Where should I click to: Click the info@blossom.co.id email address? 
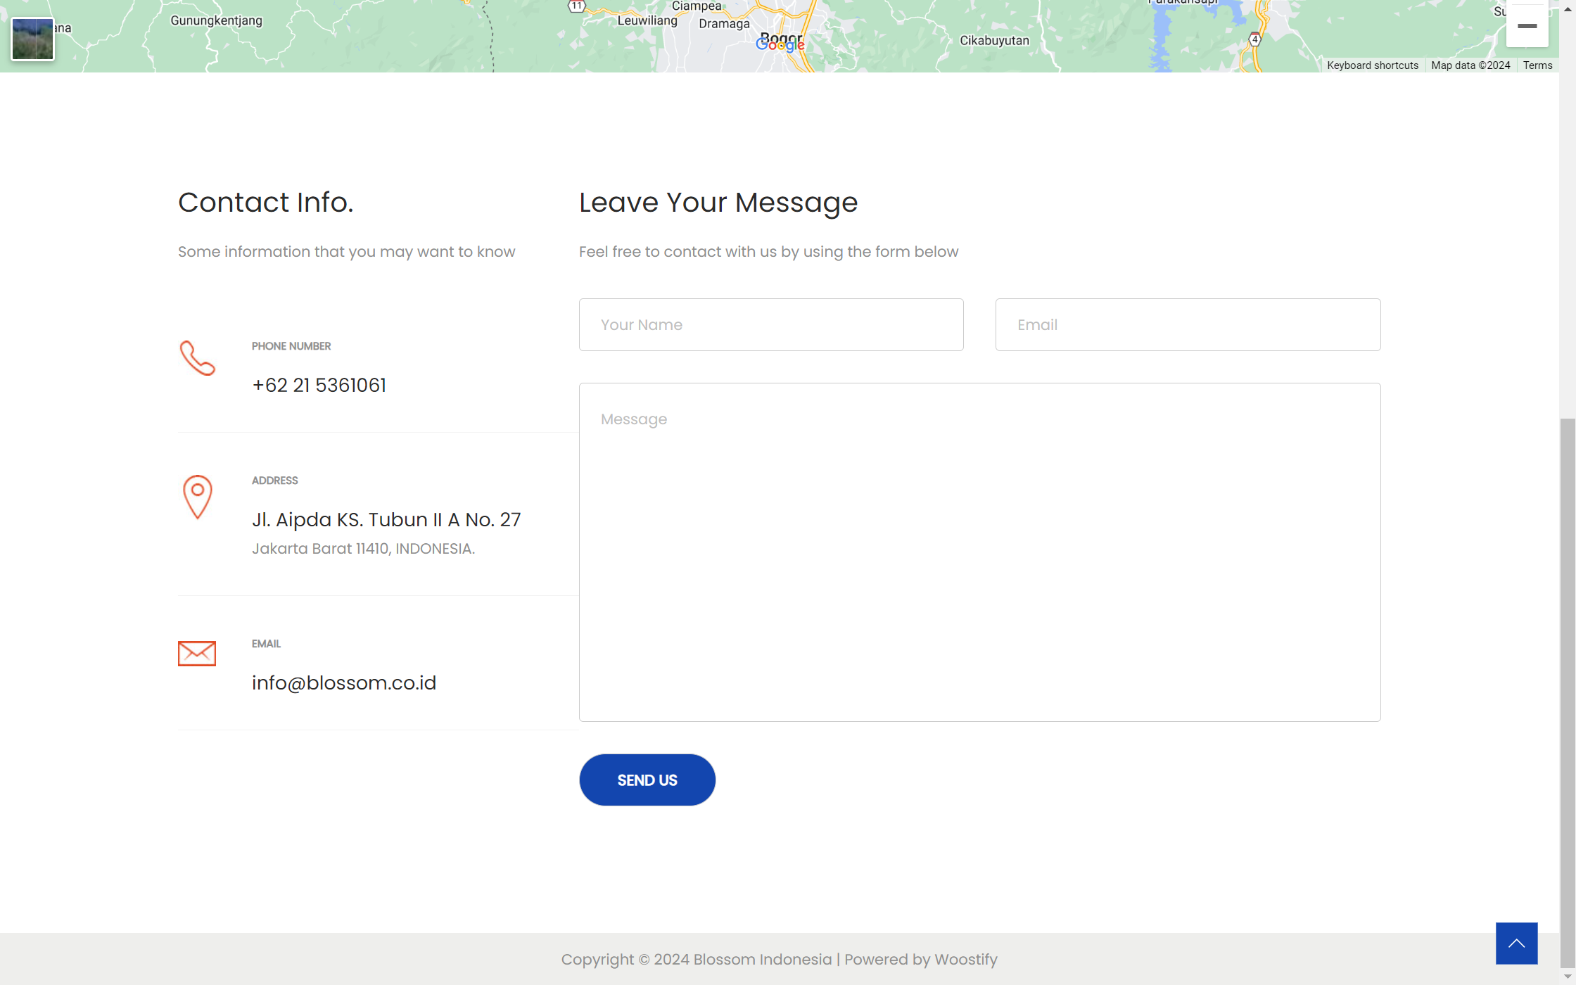[x=344, y=682]
